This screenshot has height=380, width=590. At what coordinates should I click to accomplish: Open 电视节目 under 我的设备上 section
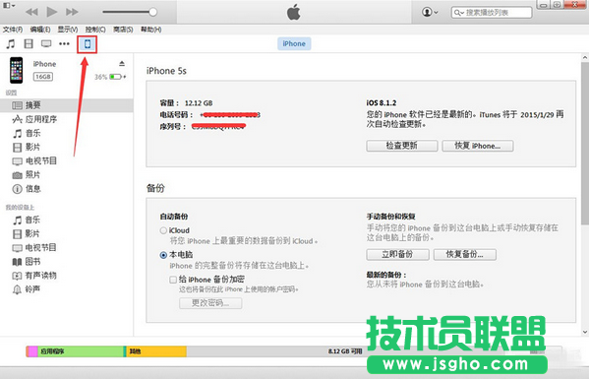(34, 248)
